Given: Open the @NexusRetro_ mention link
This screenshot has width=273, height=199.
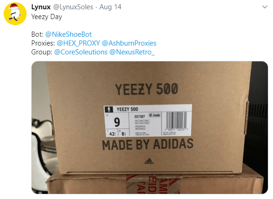Looking at the screenshot, I should 132,52.
